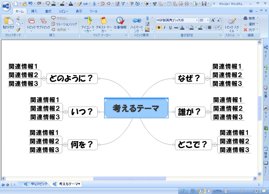Click the paperclip attachment icon in トピック要素

[147, 18]
